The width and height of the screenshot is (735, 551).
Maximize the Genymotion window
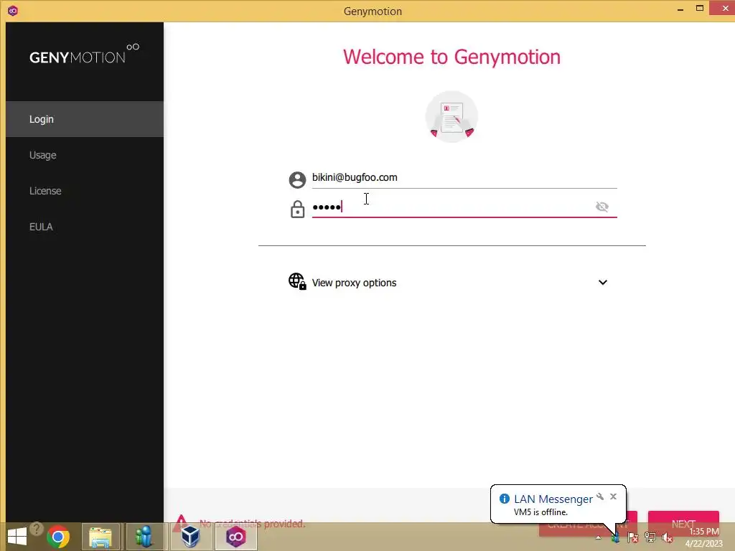pos(700,8)
